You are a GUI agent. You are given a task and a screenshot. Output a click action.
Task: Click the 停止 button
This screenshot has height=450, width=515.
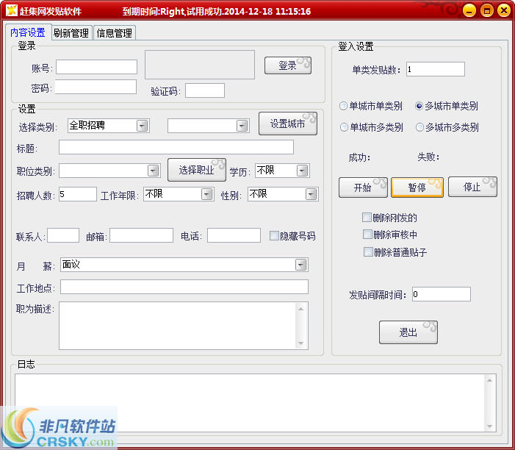(472, 187)
